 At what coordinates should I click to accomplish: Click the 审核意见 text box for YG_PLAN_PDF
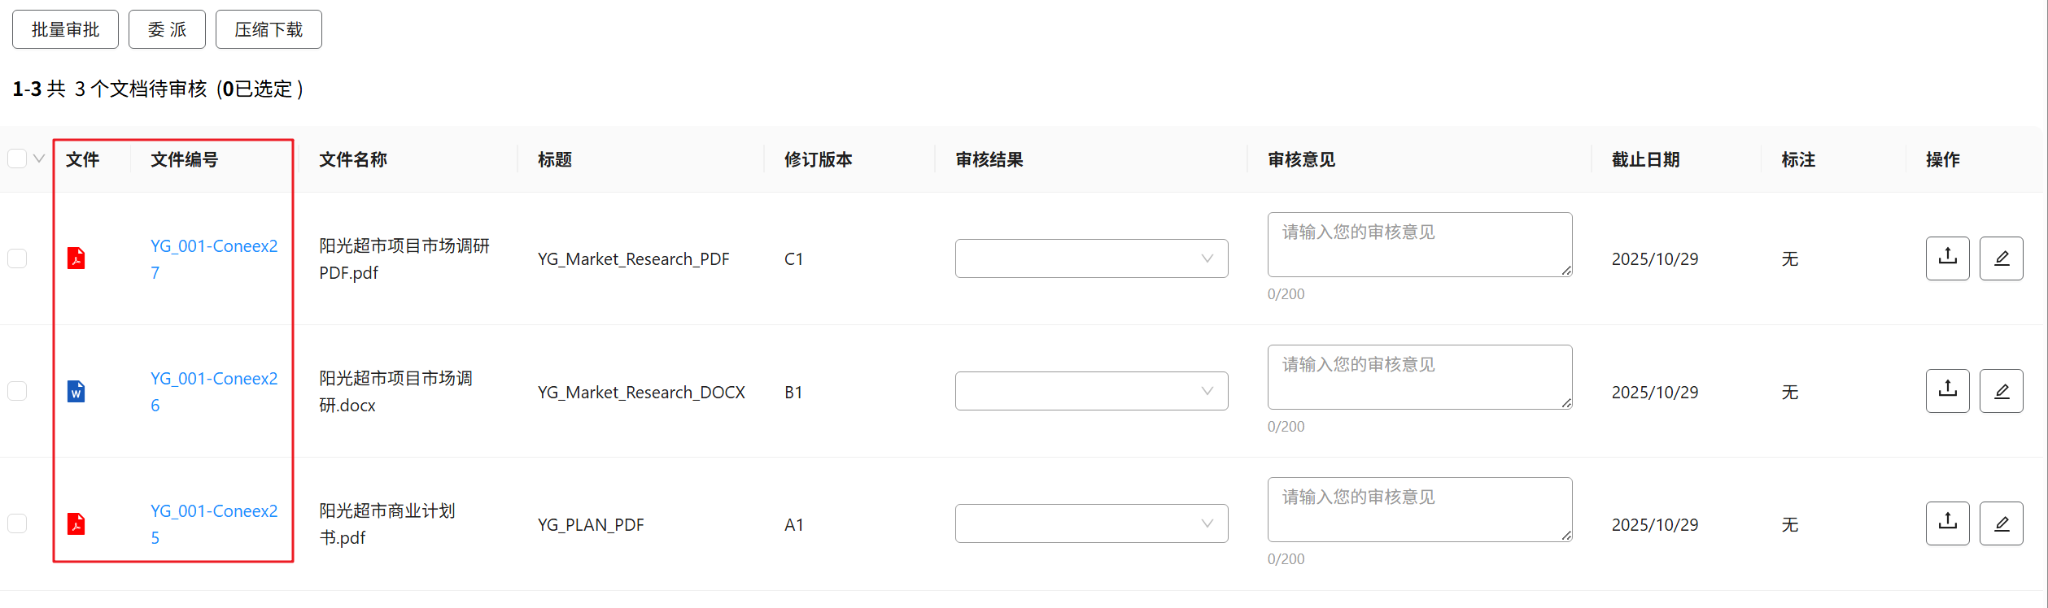pos(1419,510)
